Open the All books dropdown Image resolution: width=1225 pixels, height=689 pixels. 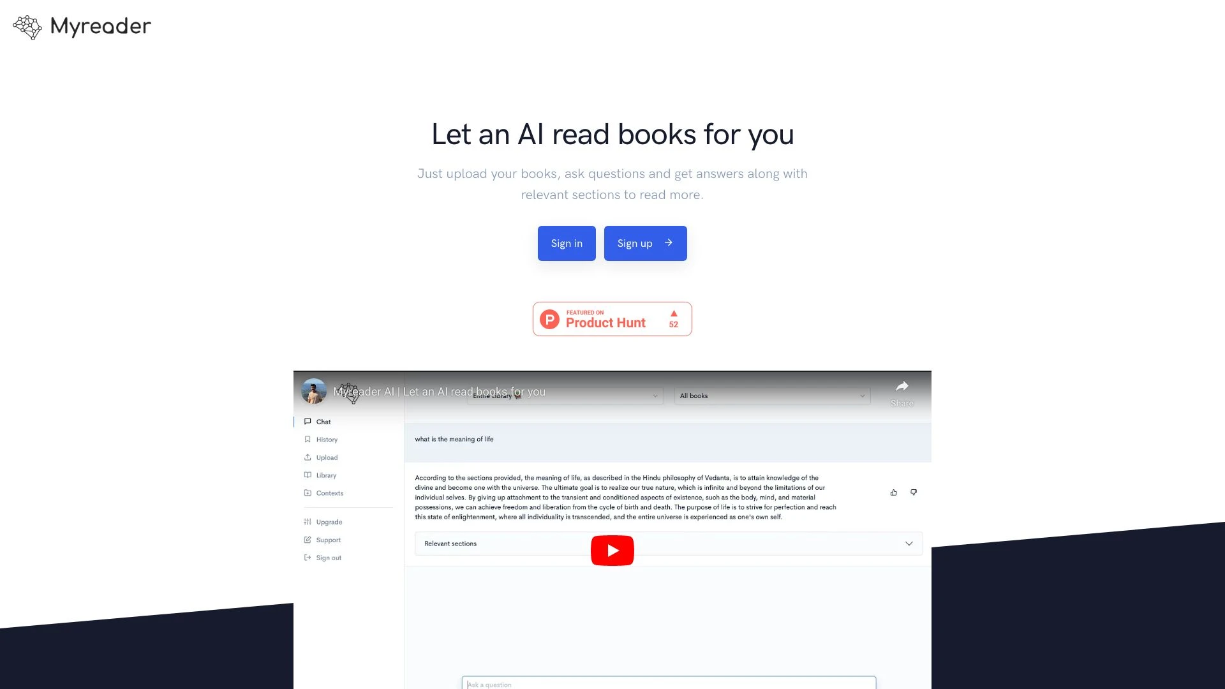click(x=771, y=394)
